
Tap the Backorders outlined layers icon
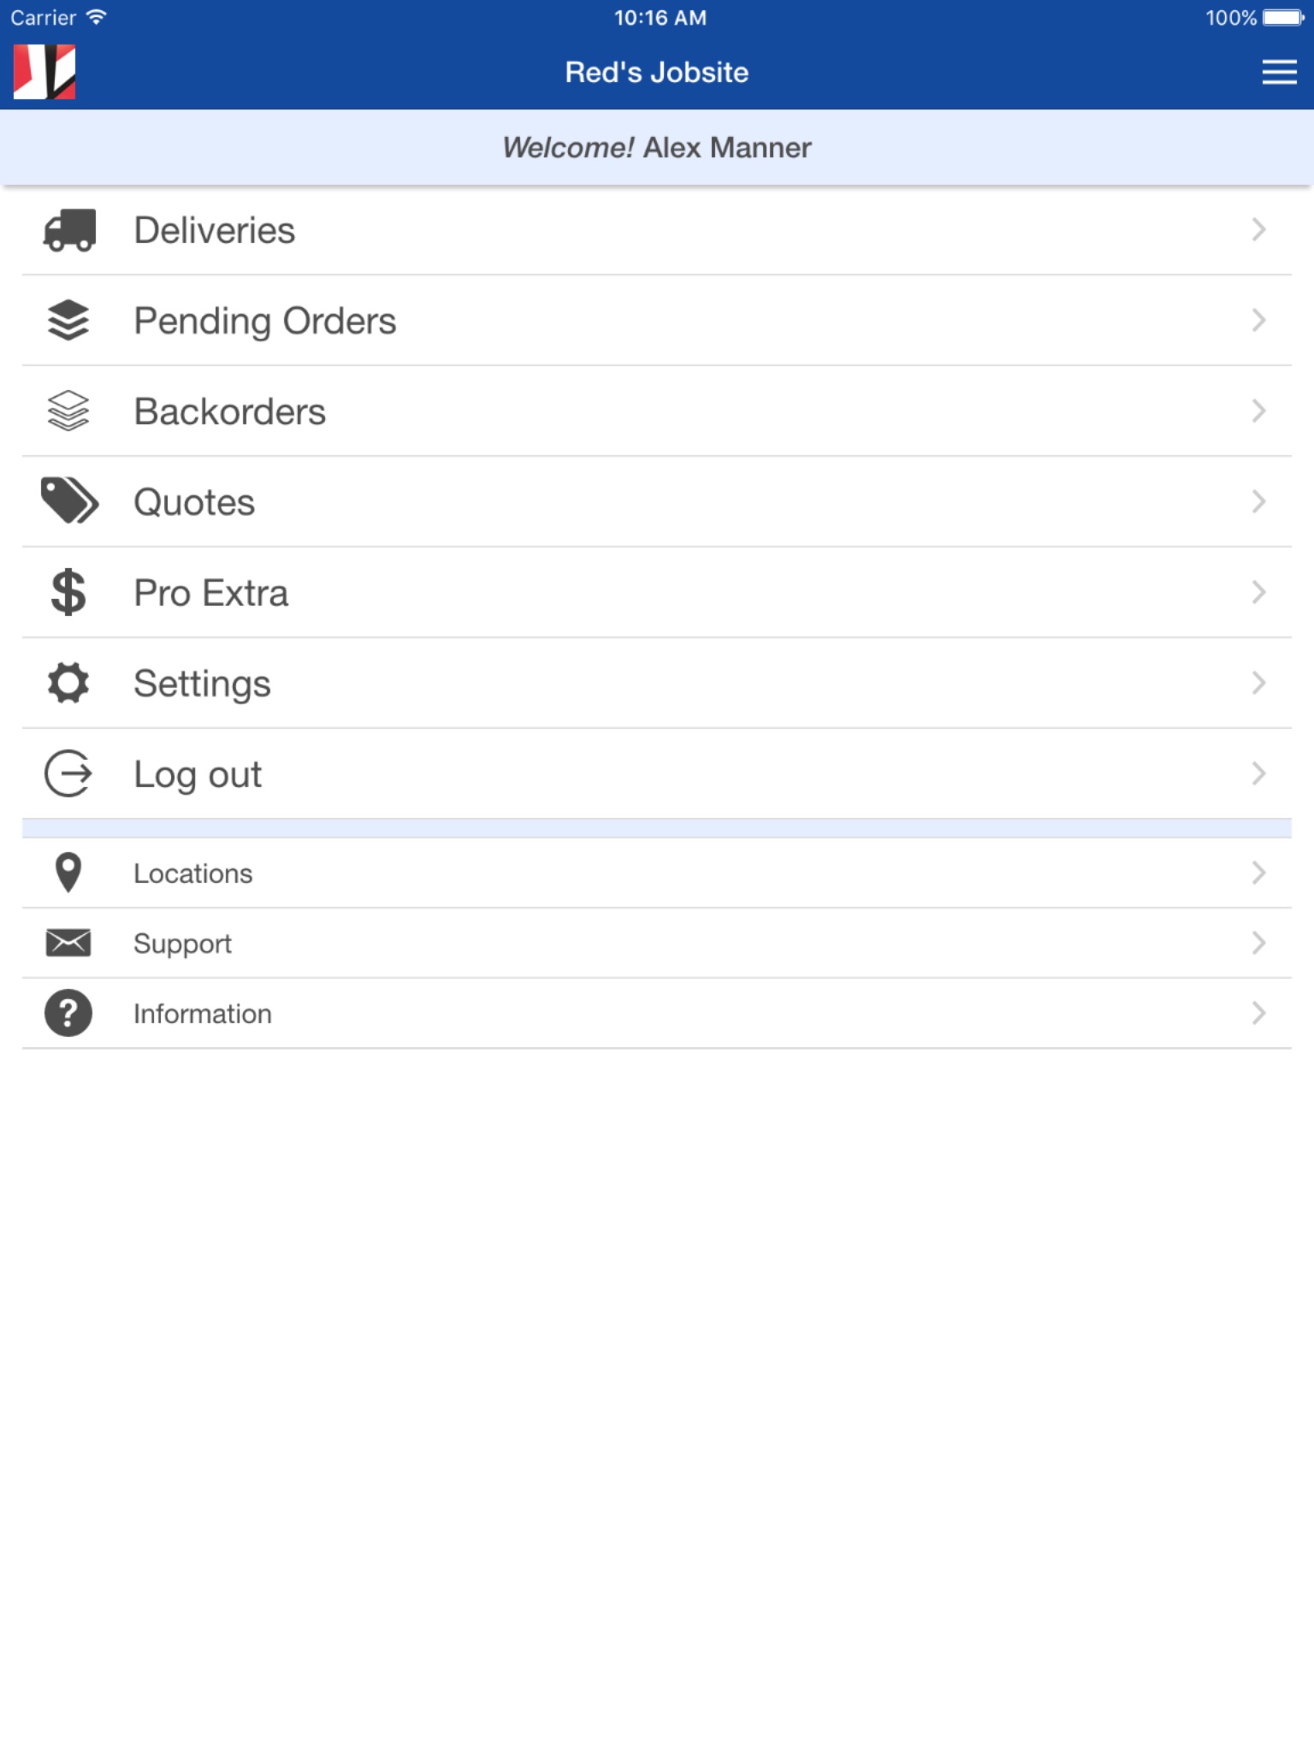pyautogui.click(x=68, y=411)
